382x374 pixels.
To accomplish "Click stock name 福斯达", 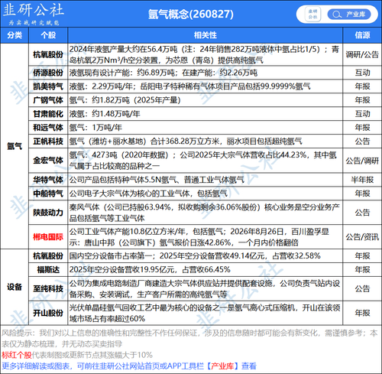I will (48, 270).
